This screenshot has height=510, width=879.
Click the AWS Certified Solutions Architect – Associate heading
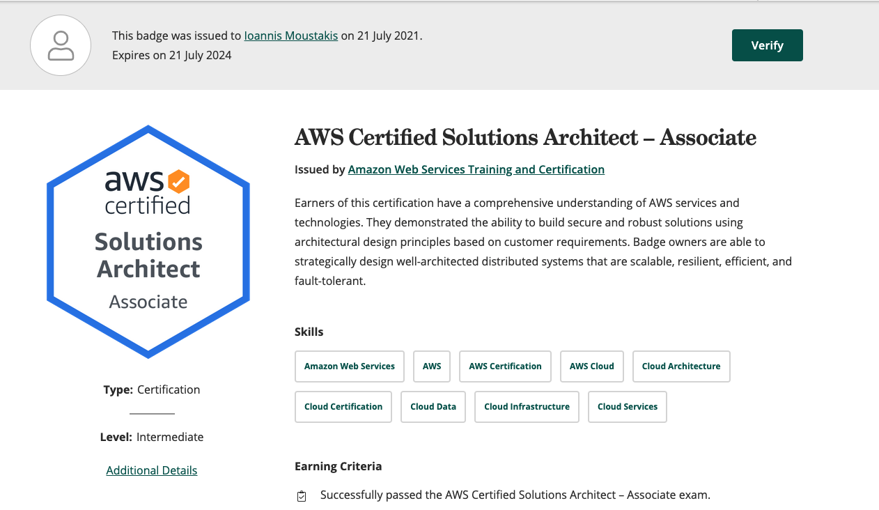(525, 137)
